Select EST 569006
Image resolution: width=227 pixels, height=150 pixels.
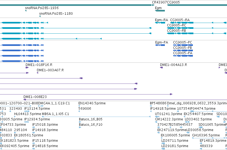[x=79, y=111]
